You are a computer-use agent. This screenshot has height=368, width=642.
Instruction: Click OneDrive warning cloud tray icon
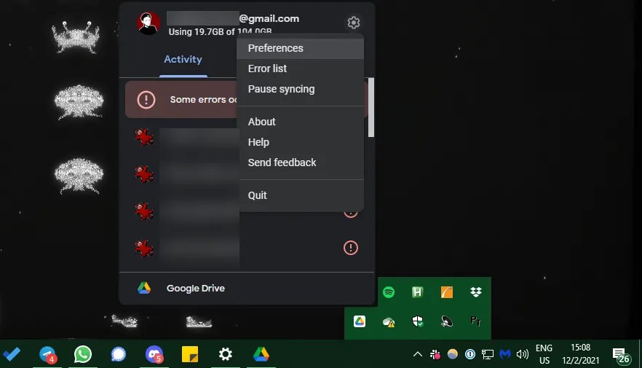tap(389, 322)
